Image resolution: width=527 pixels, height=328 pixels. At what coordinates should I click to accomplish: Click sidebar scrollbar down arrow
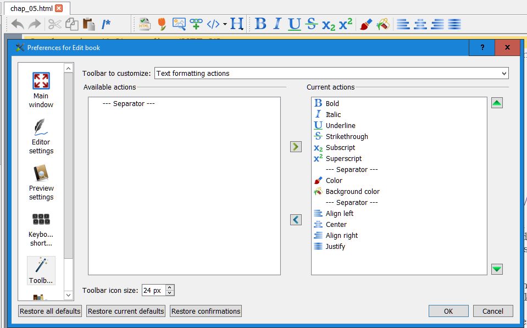coord(69,296)
